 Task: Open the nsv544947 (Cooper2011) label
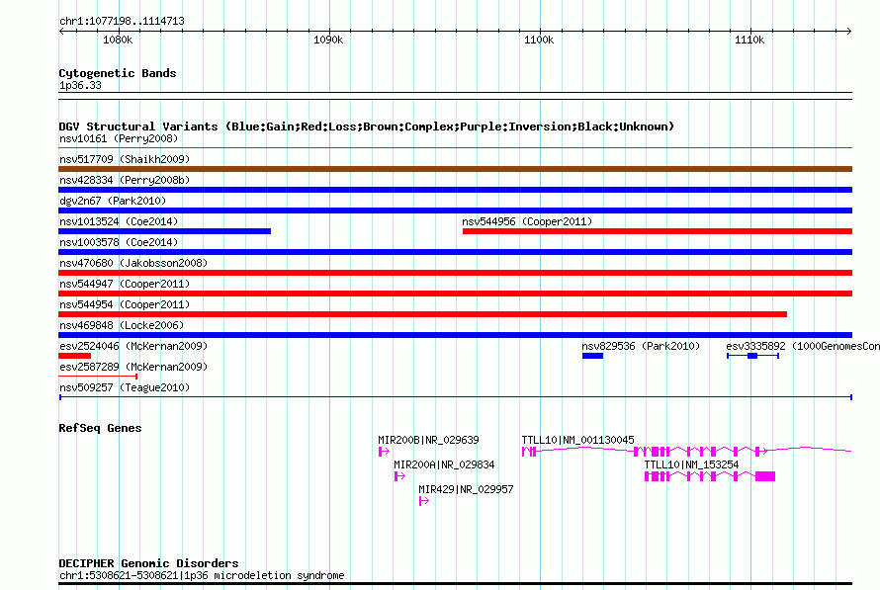125,284
